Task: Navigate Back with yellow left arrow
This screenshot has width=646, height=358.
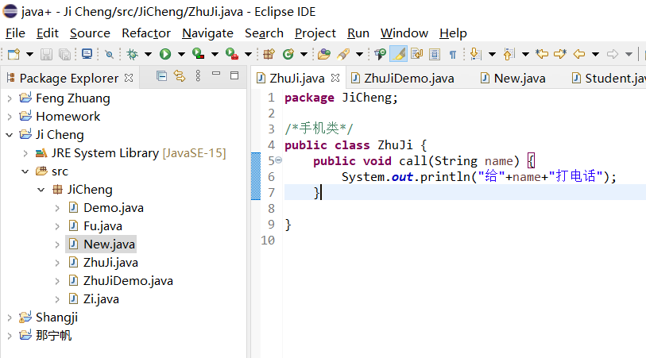Action: 579,54
